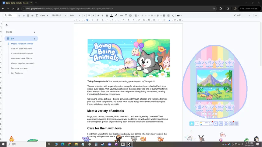
Task: Open the three-dot options for tab 1
Action: click(x=34, y=39)
